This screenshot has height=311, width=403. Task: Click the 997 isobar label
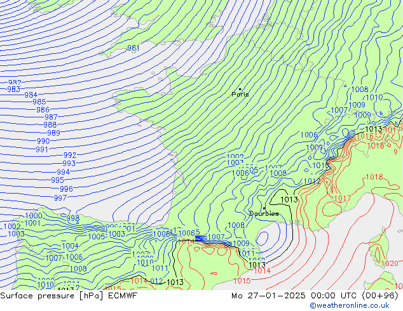(60, 198)
